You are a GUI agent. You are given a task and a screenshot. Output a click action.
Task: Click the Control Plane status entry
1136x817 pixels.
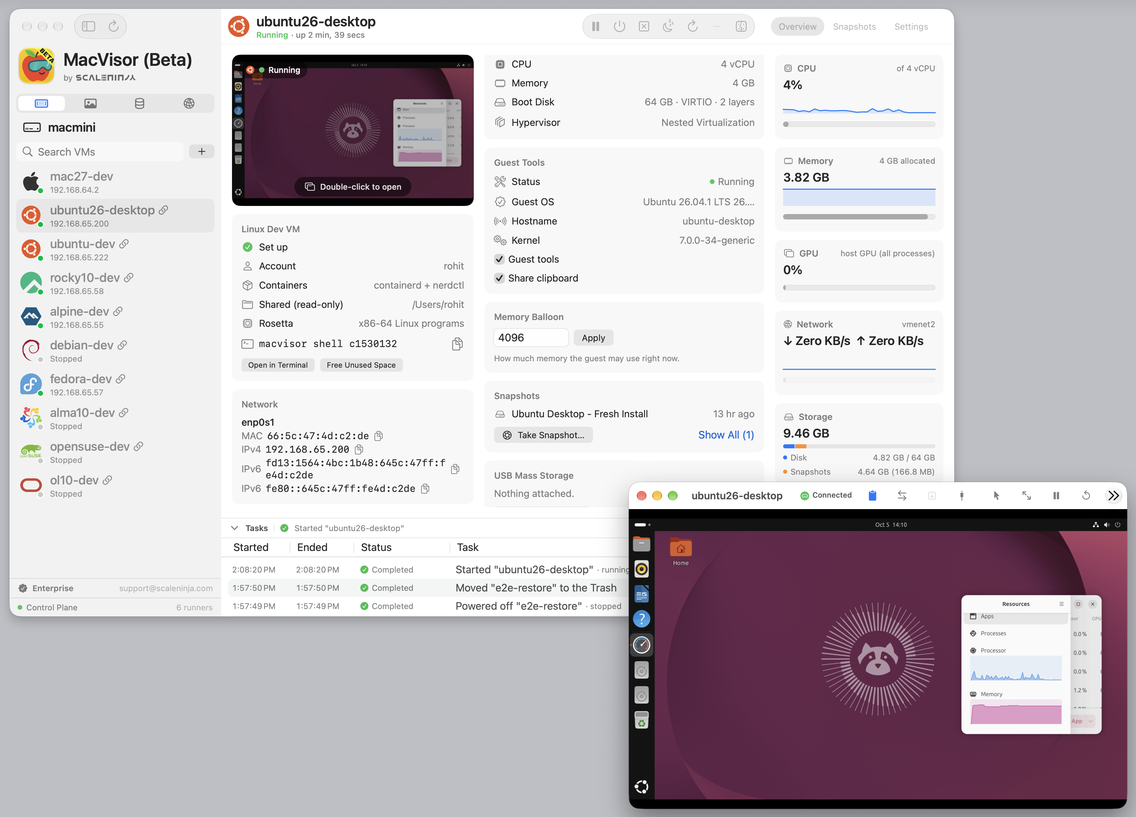[x=52, y=607]
